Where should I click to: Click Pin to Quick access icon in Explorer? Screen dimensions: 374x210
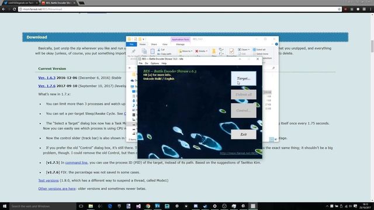pos(133,51)
